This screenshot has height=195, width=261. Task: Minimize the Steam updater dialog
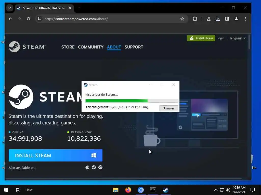click(x=150, y=85)
